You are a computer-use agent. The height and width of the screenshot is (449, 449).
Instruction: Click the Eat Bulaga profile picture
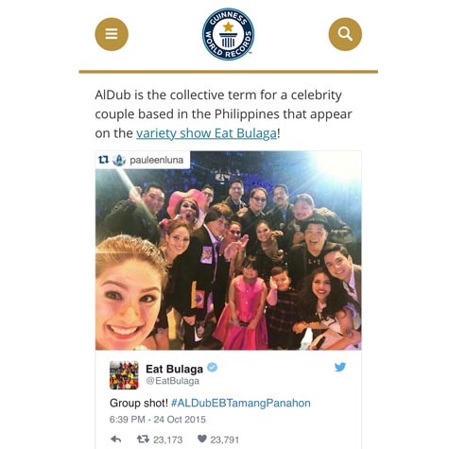[x=124, y=375]
